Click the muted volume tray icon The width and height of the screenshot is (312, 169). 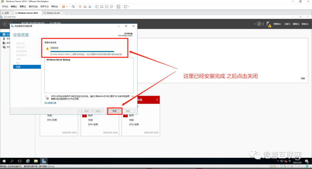[286, 161]
